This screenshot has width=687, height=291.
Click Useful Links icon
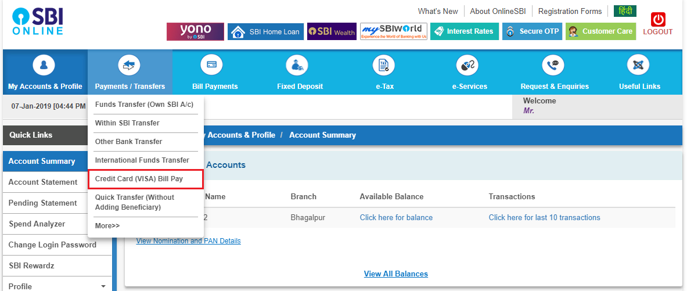[638, 66]
